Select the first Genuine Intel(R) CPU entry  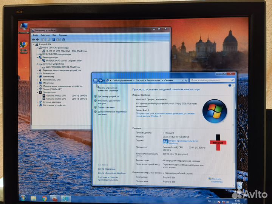(x=65, y=96)
